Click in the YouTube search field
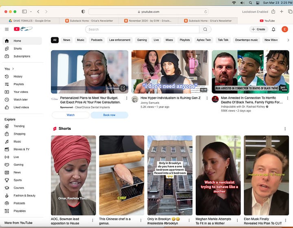Screen dimensions: 293x228 point(142,30)
